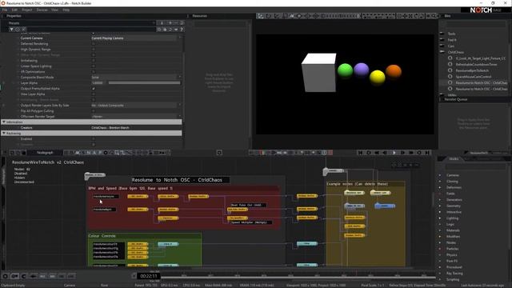Toggle the loop playback icon
Viewport: 512px width, 288px height.
(369, 153)
